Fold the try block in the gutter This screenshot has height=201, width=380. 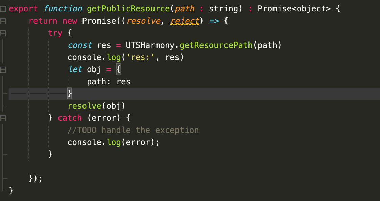3,33
